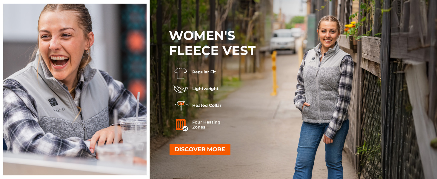Click the Four Heating Zones text
Viewport: 437px width, 179px height.
[x=206, y=124]
